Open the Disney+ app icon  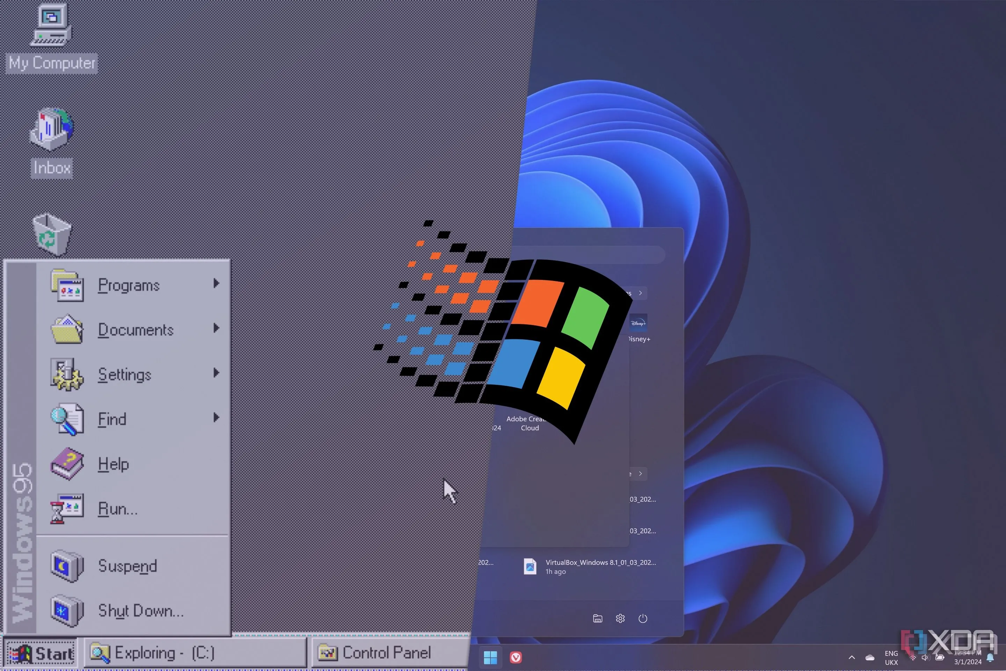[x=638, y=323]
